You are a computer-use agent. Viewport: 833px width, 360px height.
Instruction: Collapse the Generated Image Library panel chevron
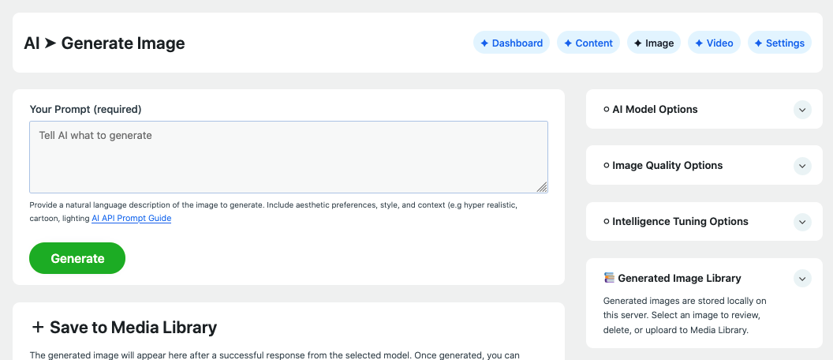pos(802,278)
